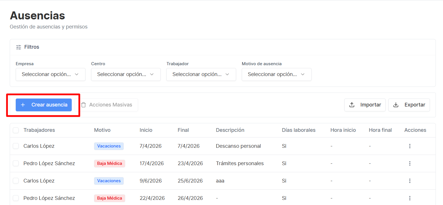Toggle the select-all checkbox in table header
Screen dimensions: 443x205
[x=16, y=130]
